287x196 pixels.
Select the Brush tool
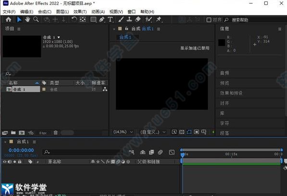(121, 19)
